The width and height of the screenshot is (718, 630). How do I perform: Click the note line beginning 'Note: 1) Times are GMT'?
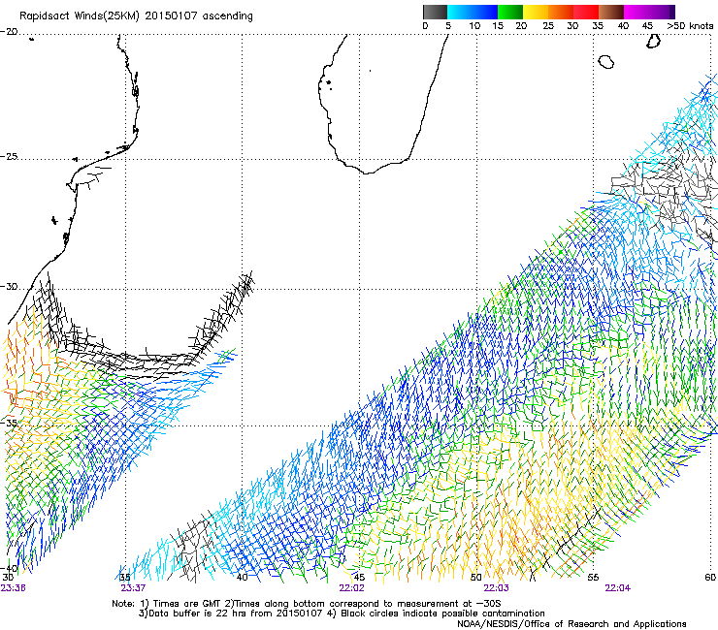pyautogui.click(x=307, y=604)
